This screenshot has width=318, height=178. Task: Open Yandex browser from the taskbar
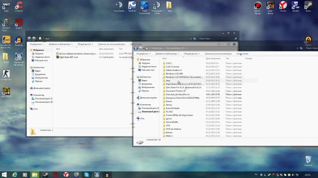[66, 175]
